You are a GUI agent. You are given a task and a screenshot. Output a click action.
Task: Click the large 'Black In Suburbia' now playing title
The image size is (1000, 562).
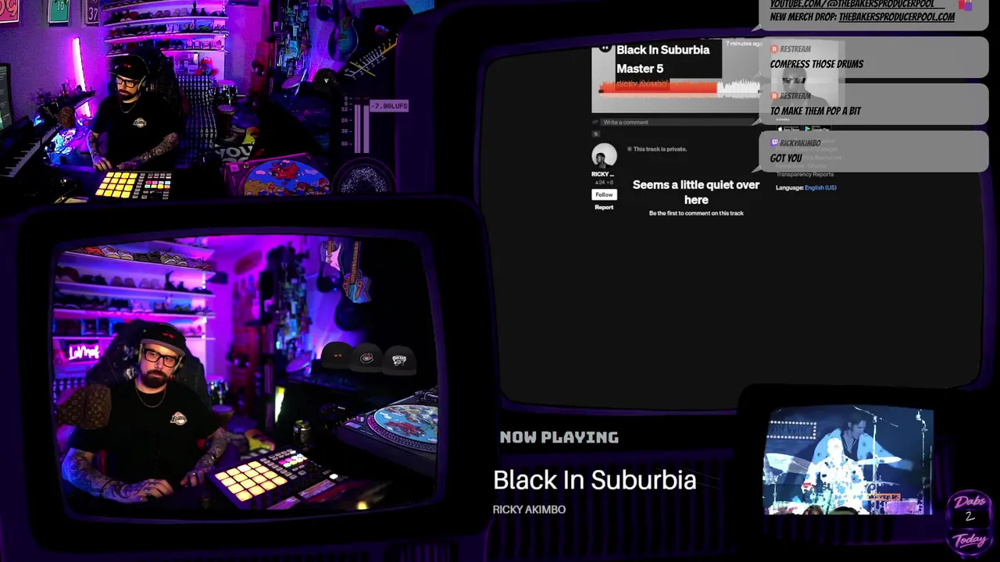point(595,480)
